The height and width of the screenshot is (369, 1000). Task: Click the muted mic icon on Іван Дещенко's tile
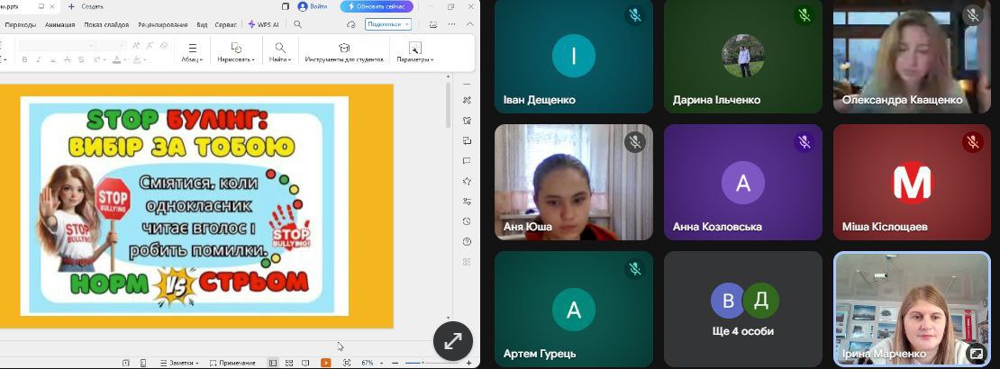coord(634,15)
